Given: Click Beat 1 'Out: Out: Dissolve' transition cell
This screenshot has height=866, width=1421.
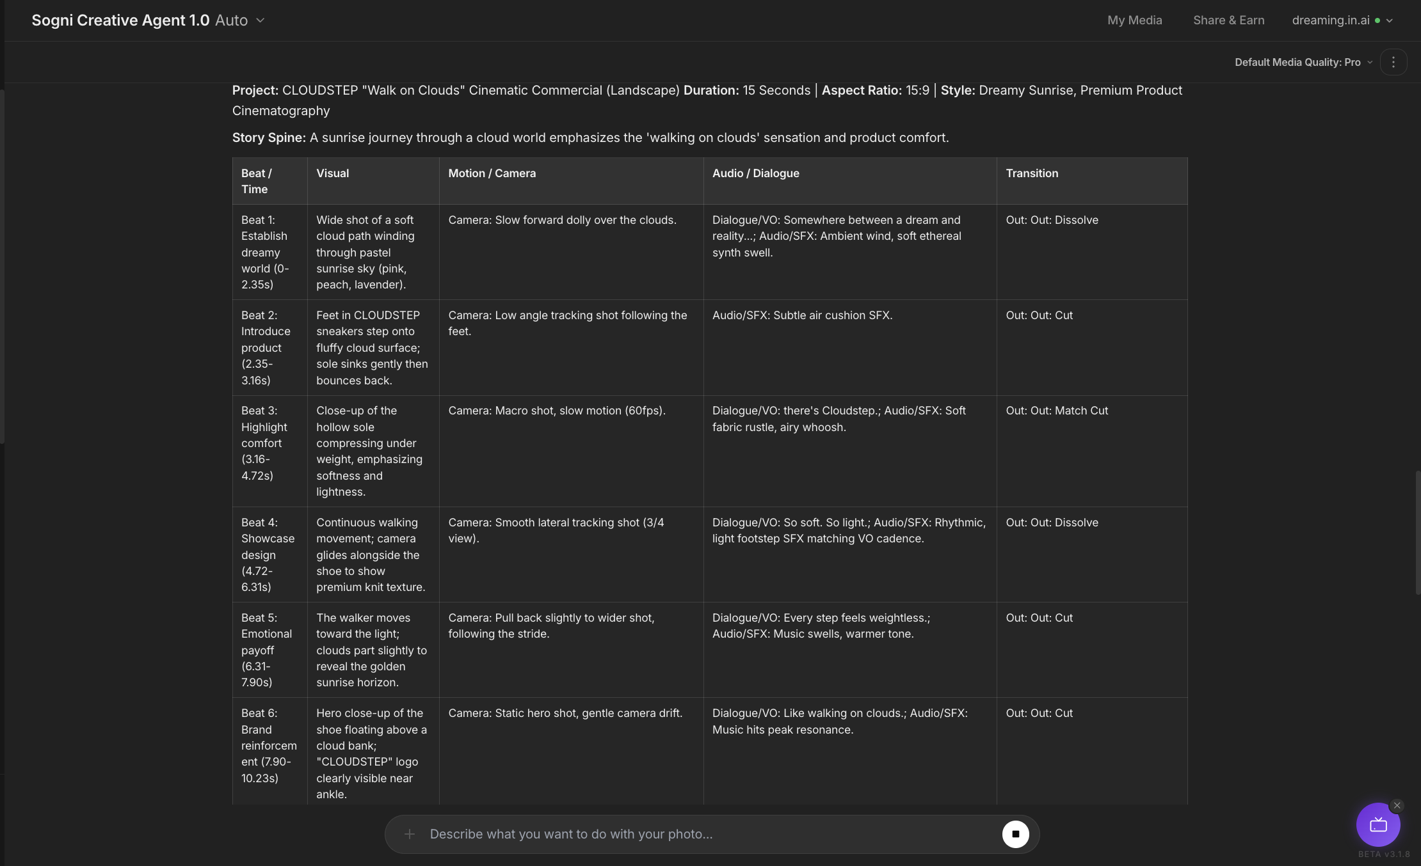Looking at the screenshot, I should coord(1092,252).
